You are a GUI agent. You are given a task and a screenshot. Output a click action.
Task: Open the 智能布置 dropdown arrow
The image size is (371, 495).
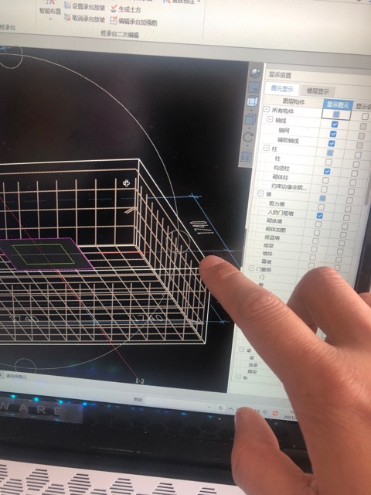pos(50,19)
